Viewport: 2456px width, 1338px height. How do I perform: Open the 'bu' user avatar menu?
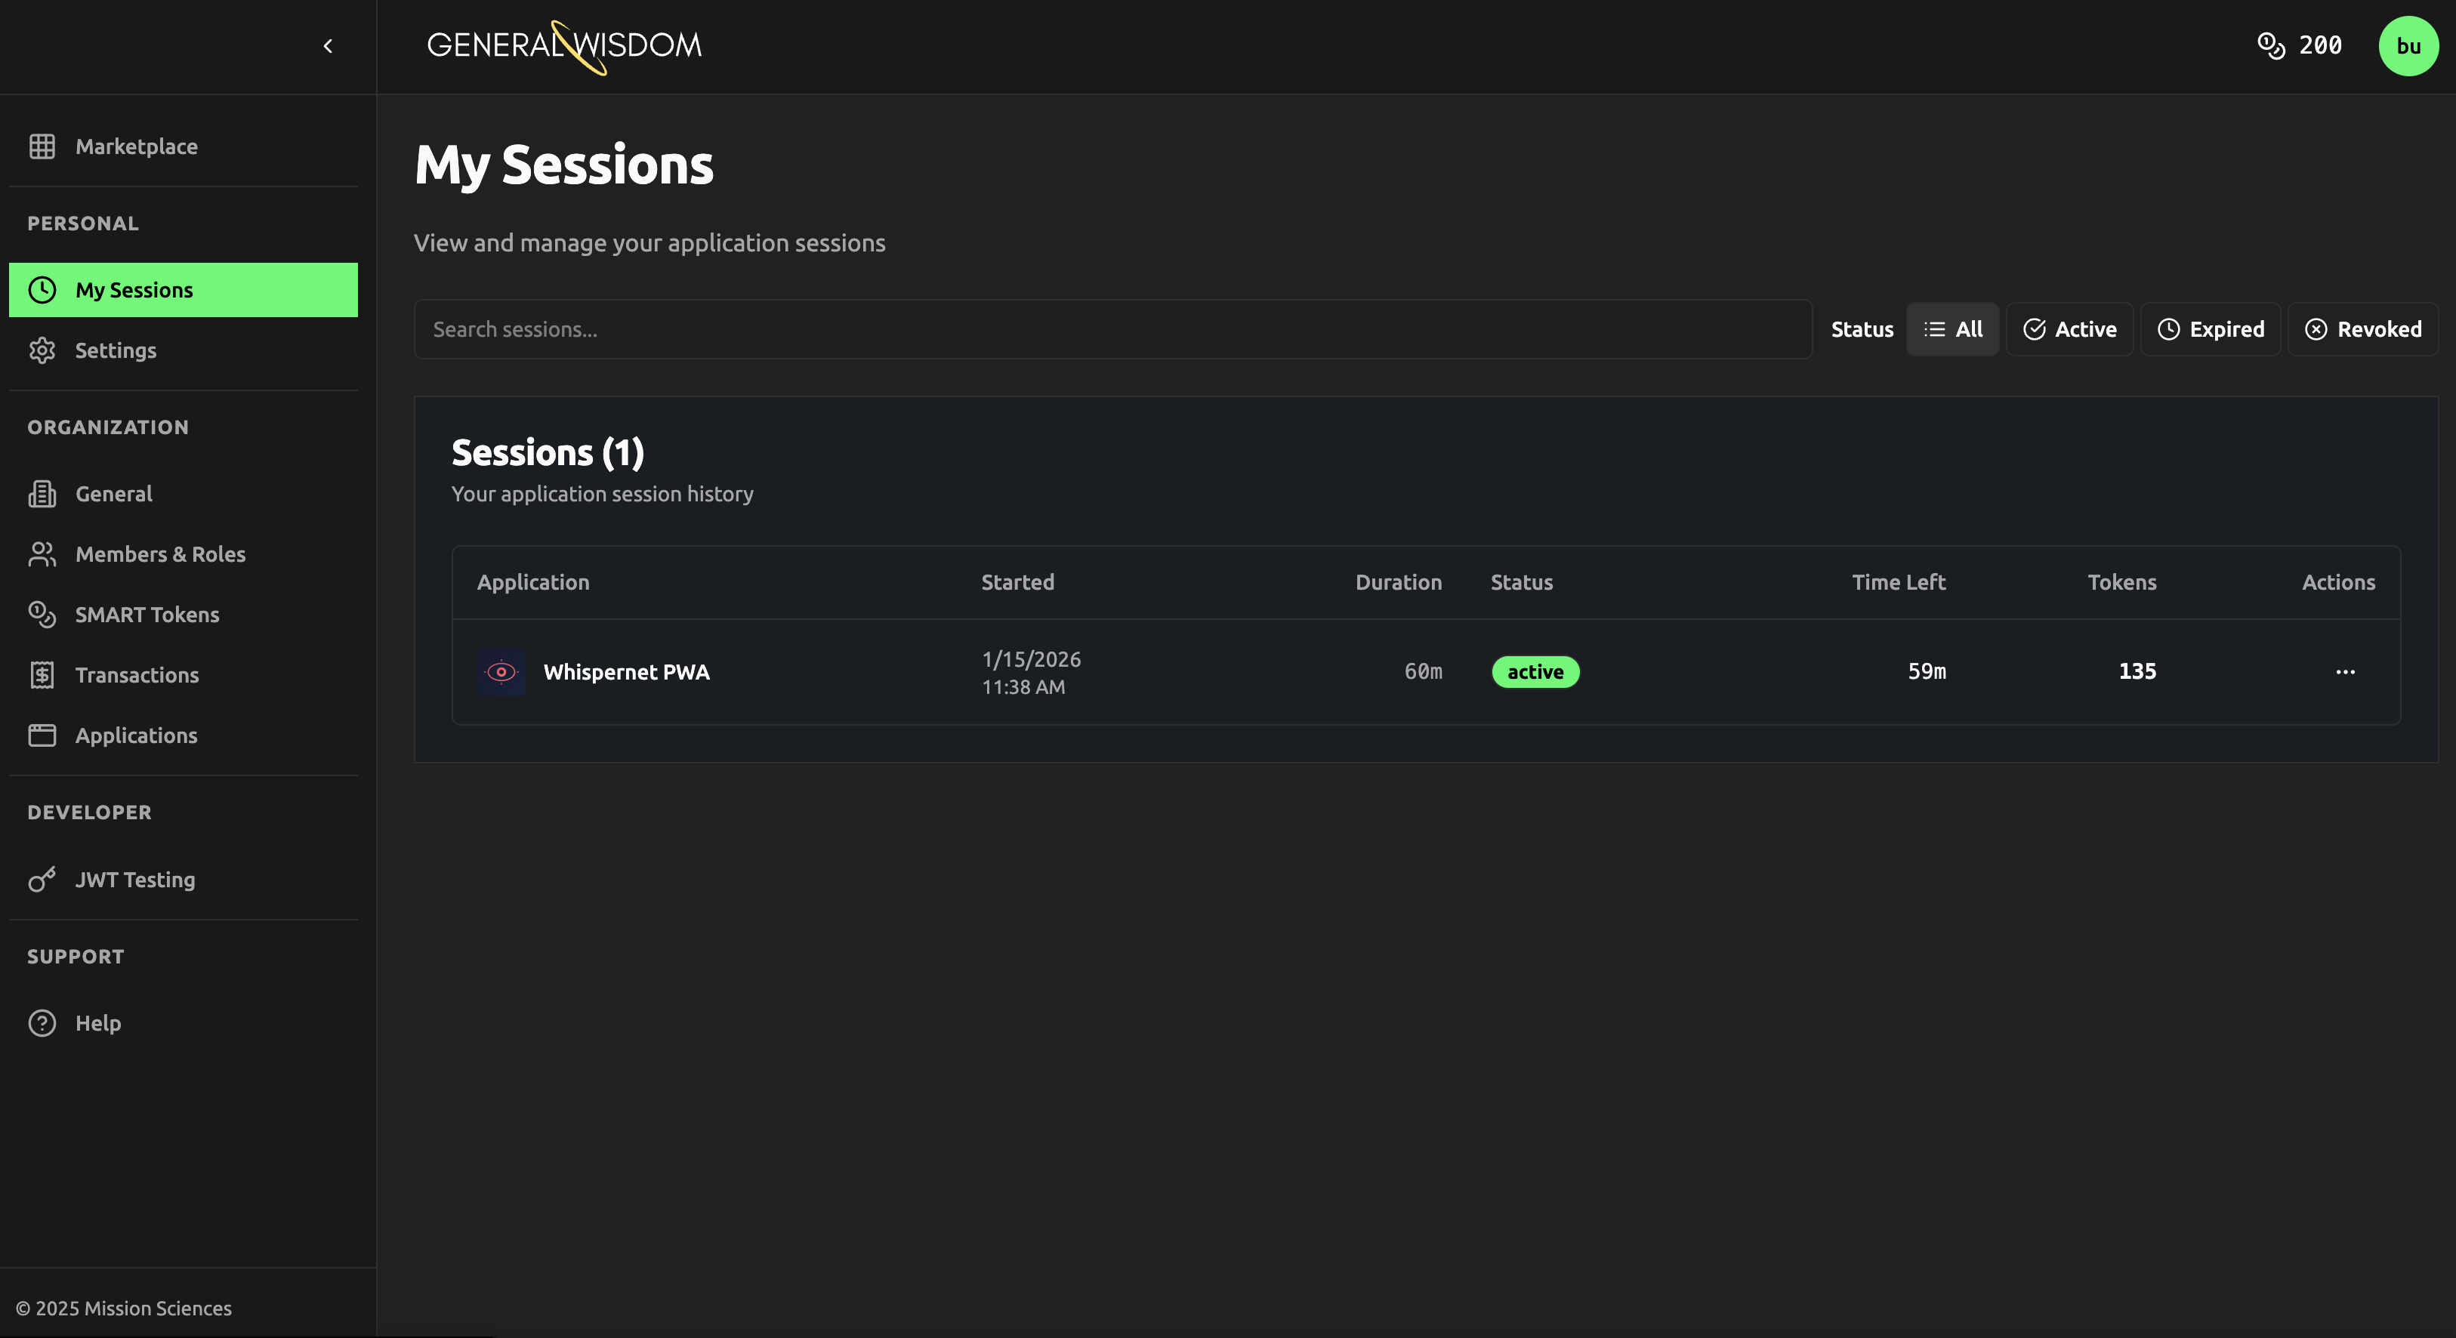point(2408,46)
